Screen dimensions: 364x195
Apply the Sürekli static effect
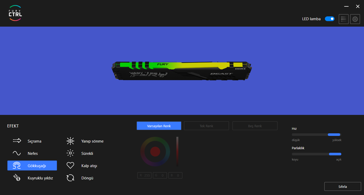(80, 153)
